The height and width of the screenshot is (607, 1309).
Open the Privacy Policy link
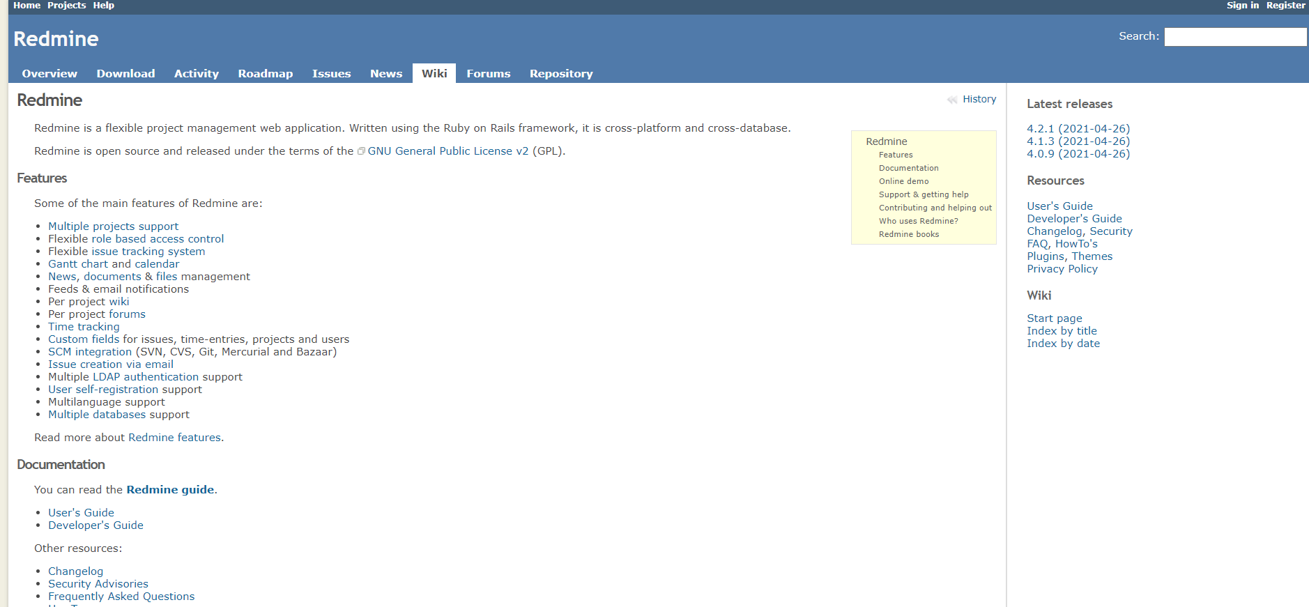[1062, 269]
